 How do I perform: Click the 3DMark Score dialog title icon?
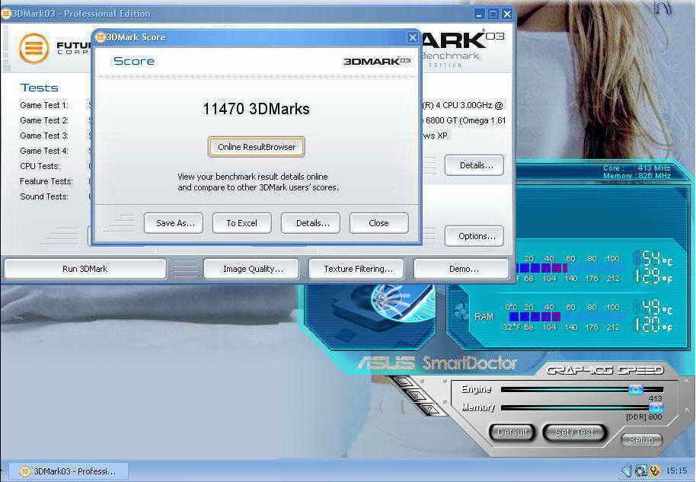click(101, 37)
